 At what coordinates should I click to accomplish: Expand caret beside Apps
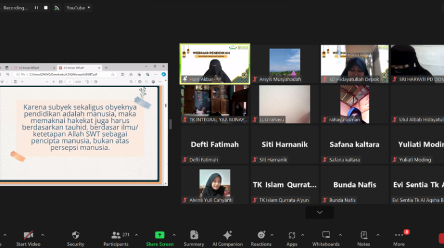click(302, 235)
